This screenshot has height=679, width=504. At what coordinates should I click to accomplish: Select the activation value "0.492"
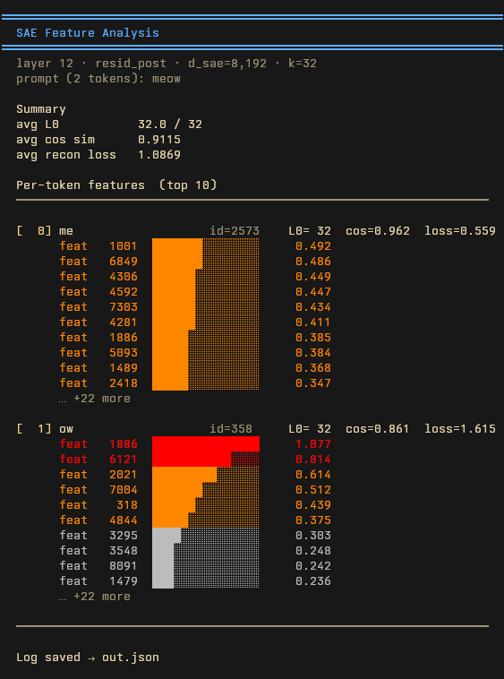(x=313, y=246)
